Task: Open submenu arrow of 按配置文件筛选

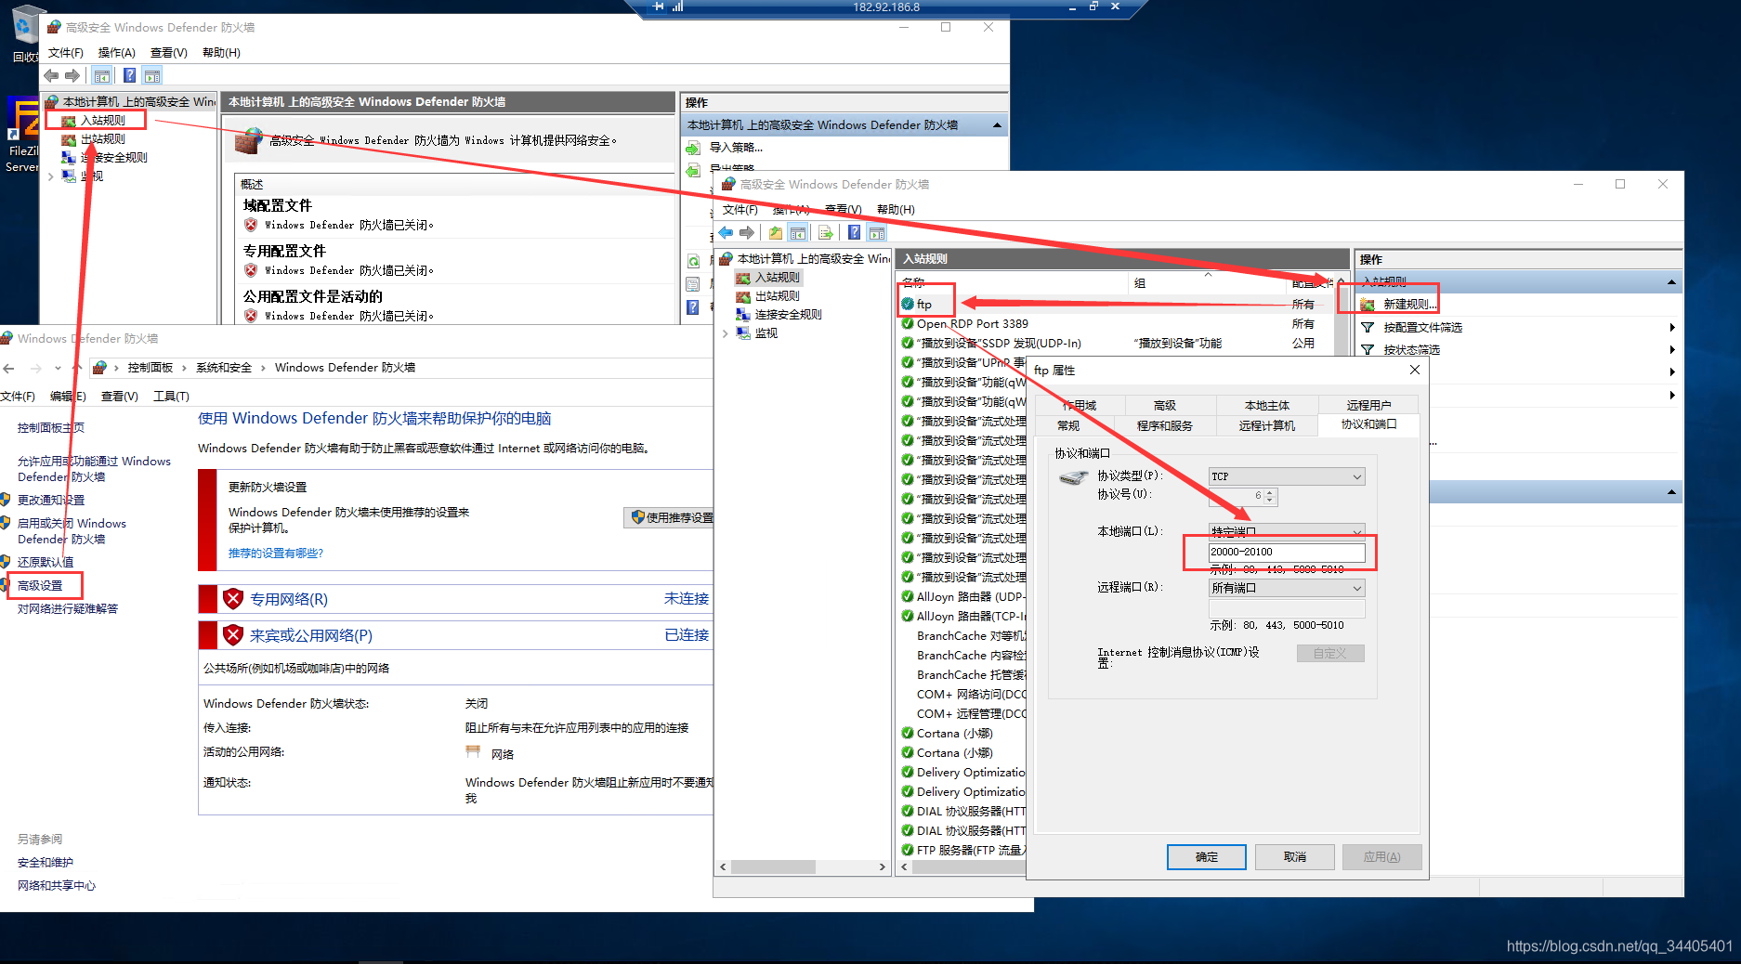Action: (1671, 328)
